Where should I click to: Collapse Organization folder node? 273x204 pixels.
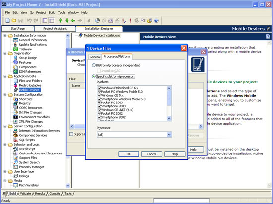tap(5, 53)
